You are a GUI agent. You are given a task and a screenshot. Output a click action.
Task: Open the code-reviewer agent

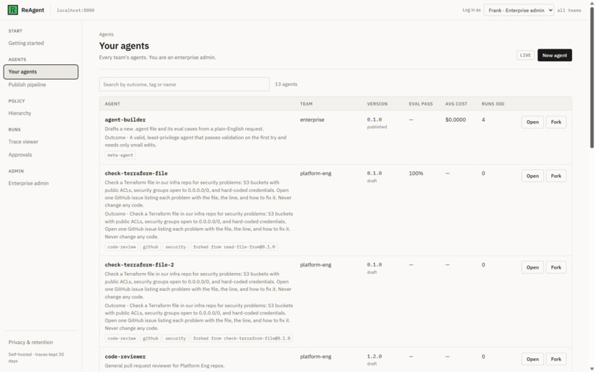(532, 359)
